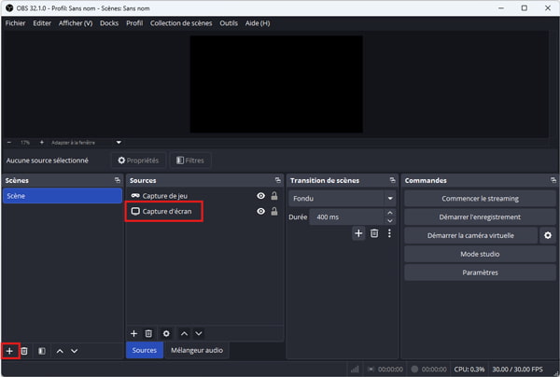The height and width of the screenshot is (377, 560).
Task: Expand the Adapter à la fenêtre zoom dropdown
Action: 118,142
